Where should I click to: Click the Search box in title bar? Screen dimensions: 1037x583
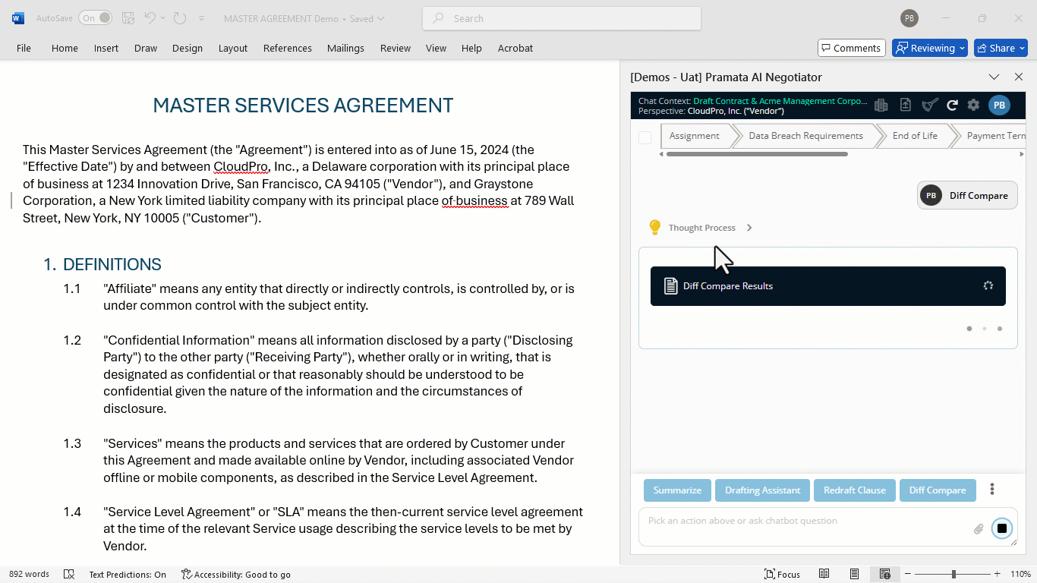(562, 18)
